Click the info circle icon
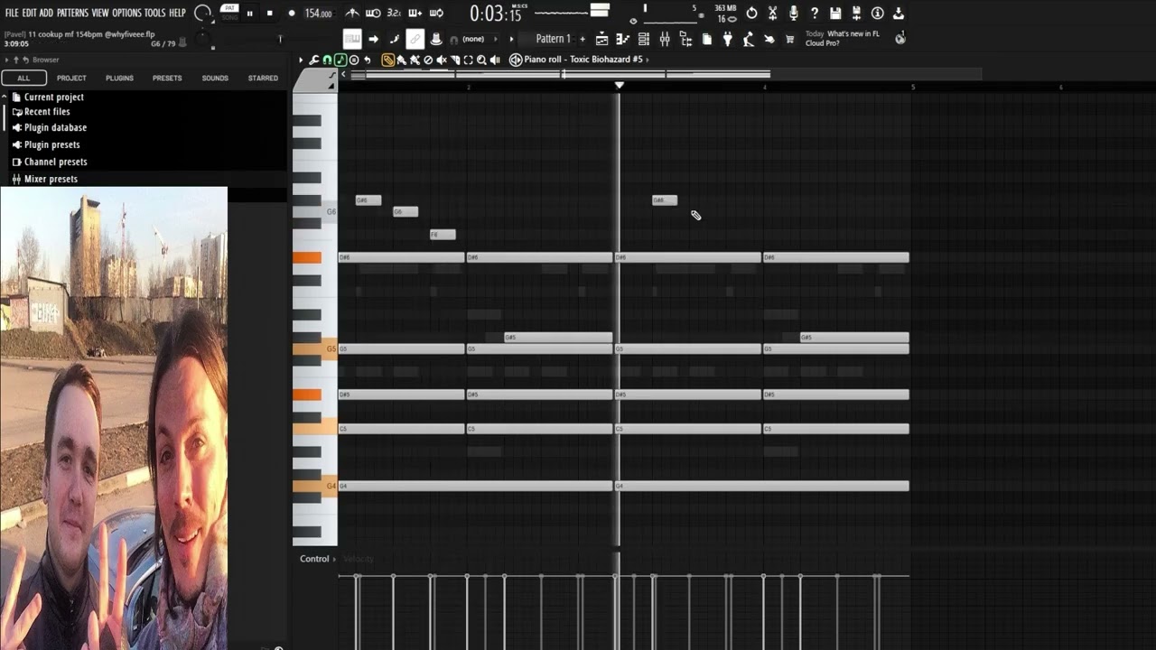The width and height of the screenshot is (1156, 650). 877,13
